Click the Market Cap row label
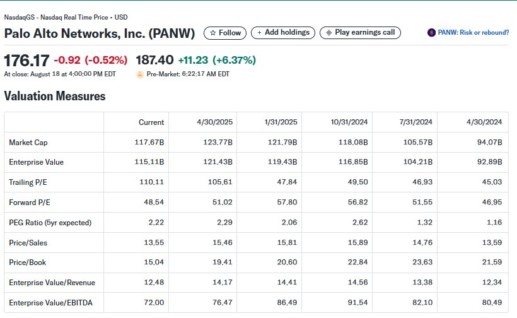517x318 pixels. [27, 143]
